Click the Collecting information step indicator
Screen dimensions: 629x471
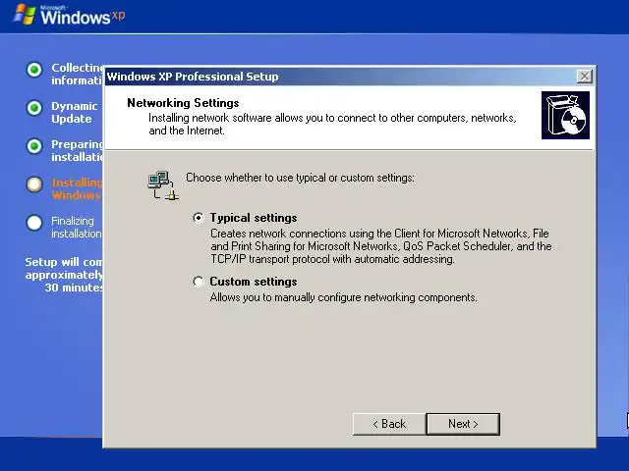pyautogui.click(x=34, y=70)
